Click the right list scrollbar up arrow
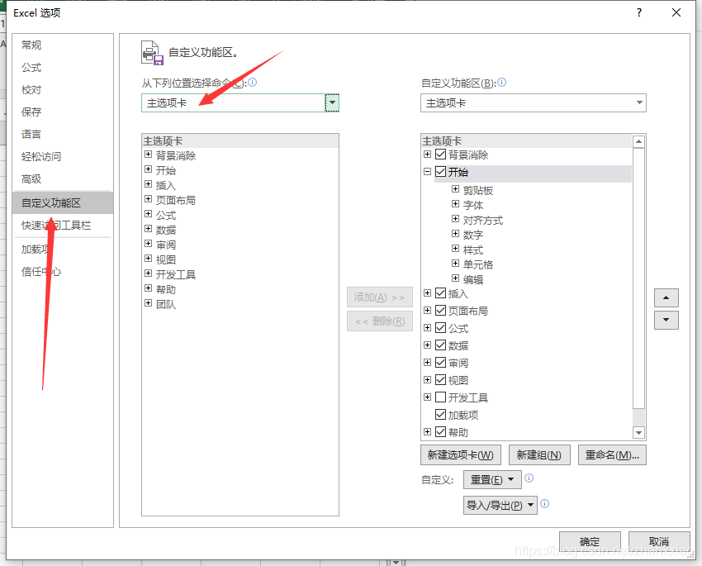The height and width of the screenshot is (566, 702). click(639, 141)
